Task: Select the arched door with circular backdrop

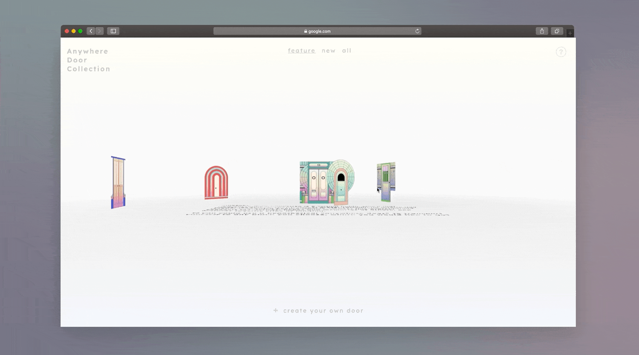Action: pos(341,183)
